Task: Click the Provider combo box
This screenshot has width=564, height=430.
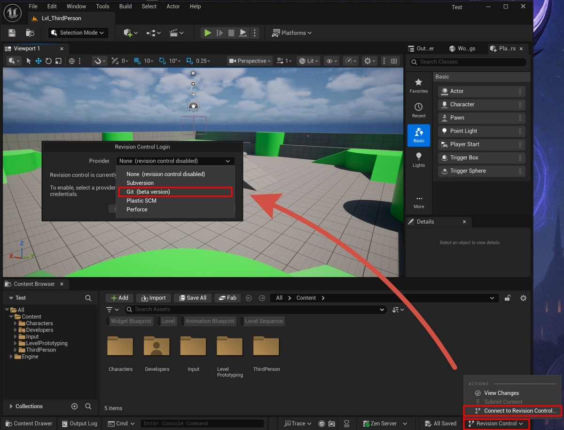Action: pos(175,161)
